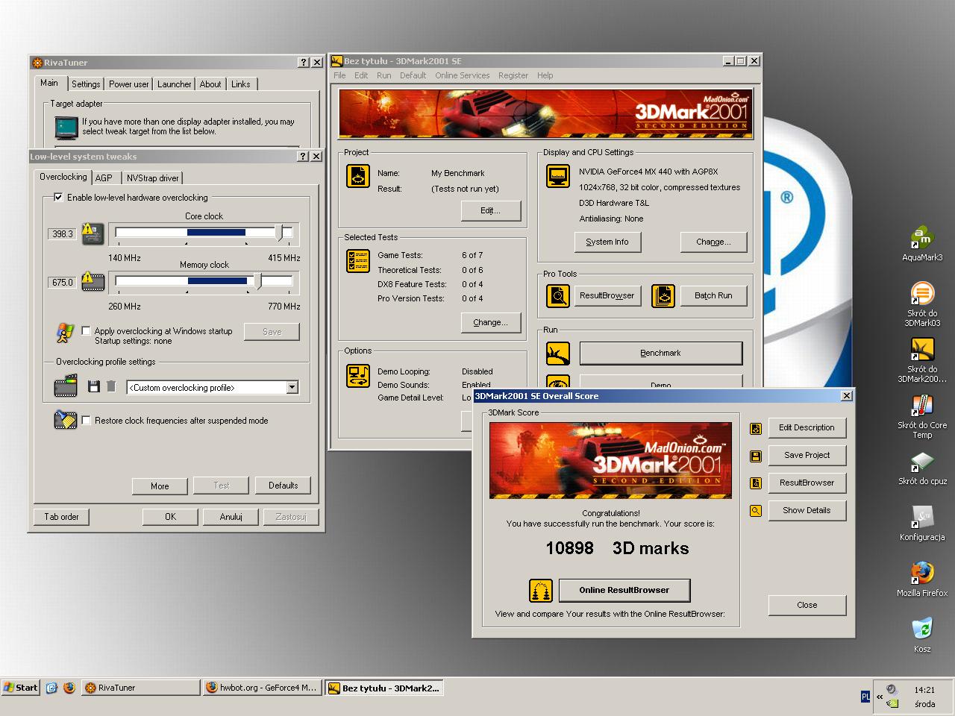Viewport: 955px width, 716px height.
Task: Click the Display and CPU Settings monitor icon
Action: [558, 176]
